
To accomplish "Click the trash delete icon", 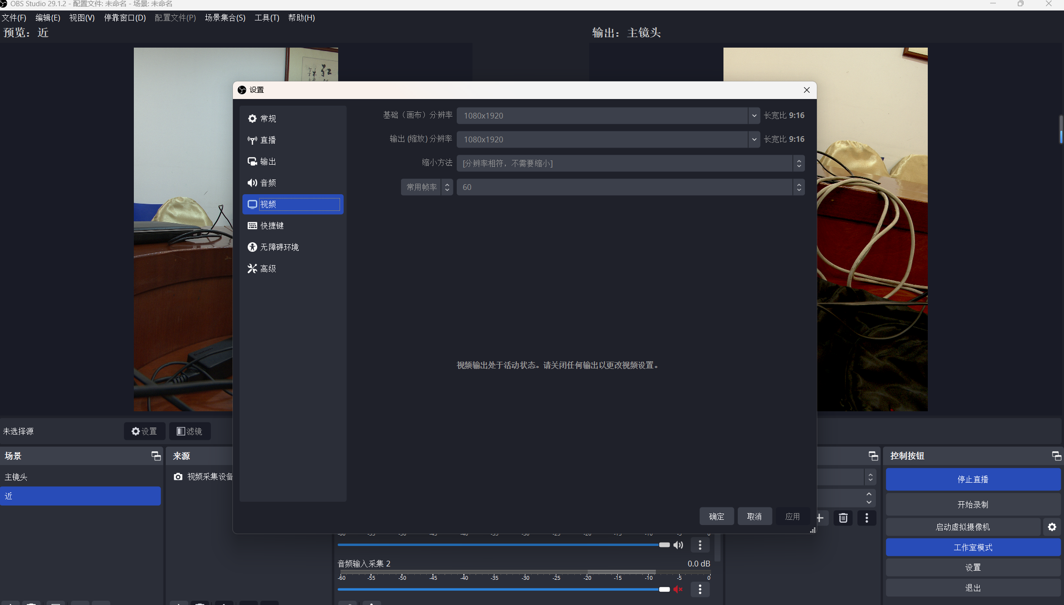I will pyautogui.click(x=843, y=517).
